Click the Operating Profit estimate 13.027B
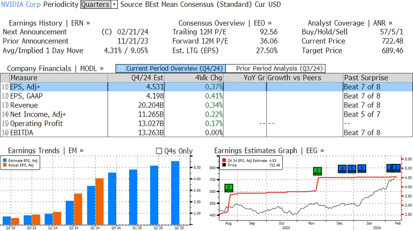 pyautogui.click(x=151, y=123)
